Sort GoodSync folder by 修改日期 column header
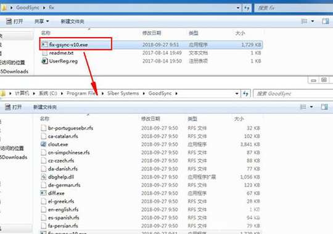This screenshot has height=234, width=333. (x=150, y=119)
